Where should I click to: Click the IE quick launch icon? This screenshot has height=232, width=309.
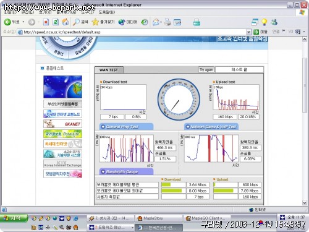pos(76,218)
